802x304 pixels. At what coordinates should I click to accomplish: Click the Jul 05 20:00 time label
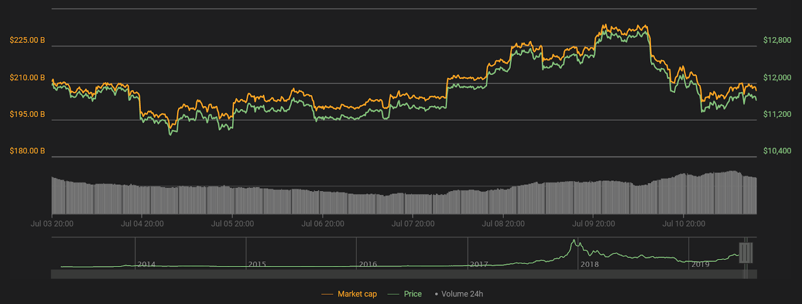pos(233,223)
